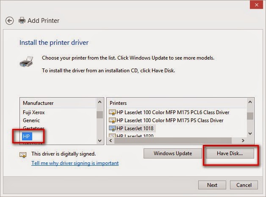Click the Add Printer title printer icon
Screen dimensions: 266x197
(x=22, y=20)
